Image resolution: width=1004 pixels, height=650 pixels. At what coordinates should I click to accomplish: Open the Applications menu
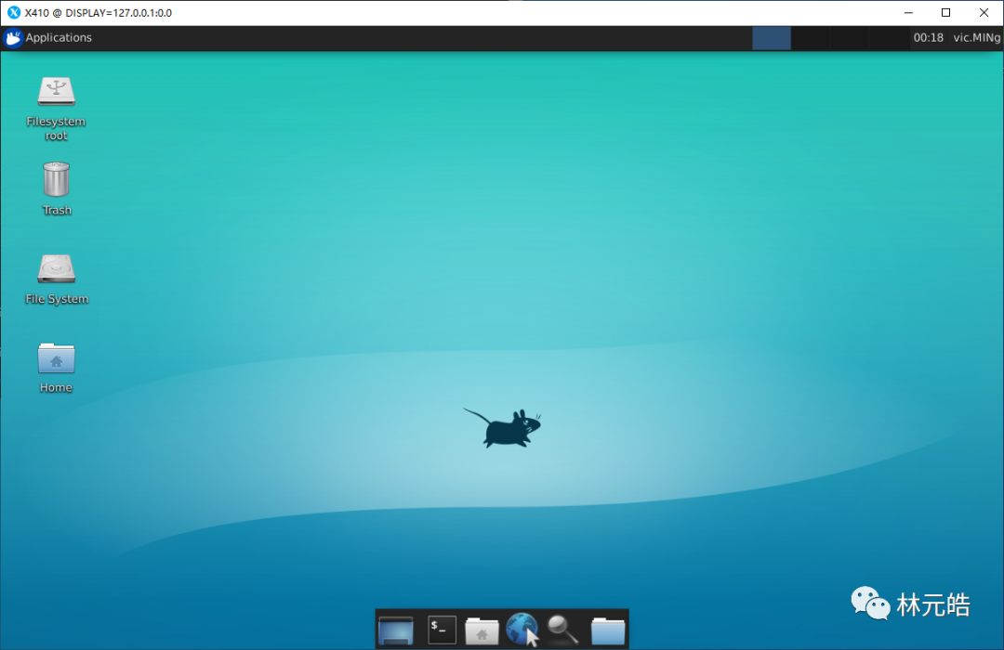48,38
